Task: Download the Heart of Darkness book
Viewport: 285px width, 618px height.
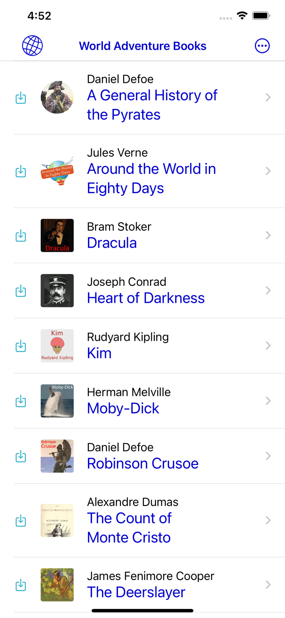Action: [x=21, y=291]
